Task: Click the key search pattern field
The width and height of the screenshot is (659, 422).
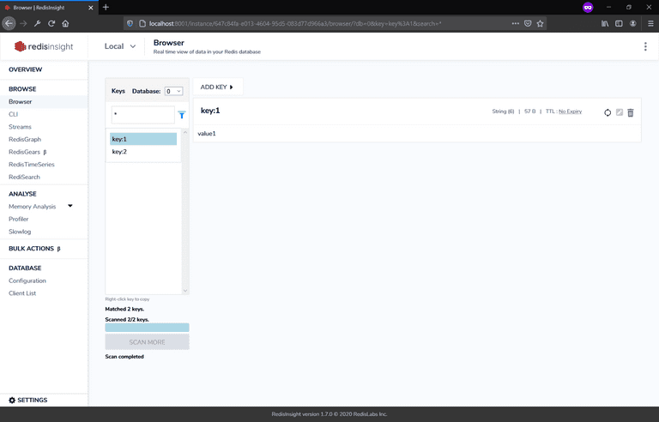Action: pyautogui.click(x=142, y=115)
